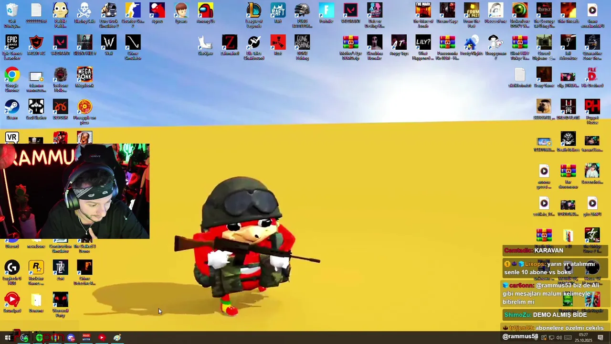Open the Slackjaw desktop shortcut
Screen dimensions: 611x344
pyautogui.click(x=205, y=45)
